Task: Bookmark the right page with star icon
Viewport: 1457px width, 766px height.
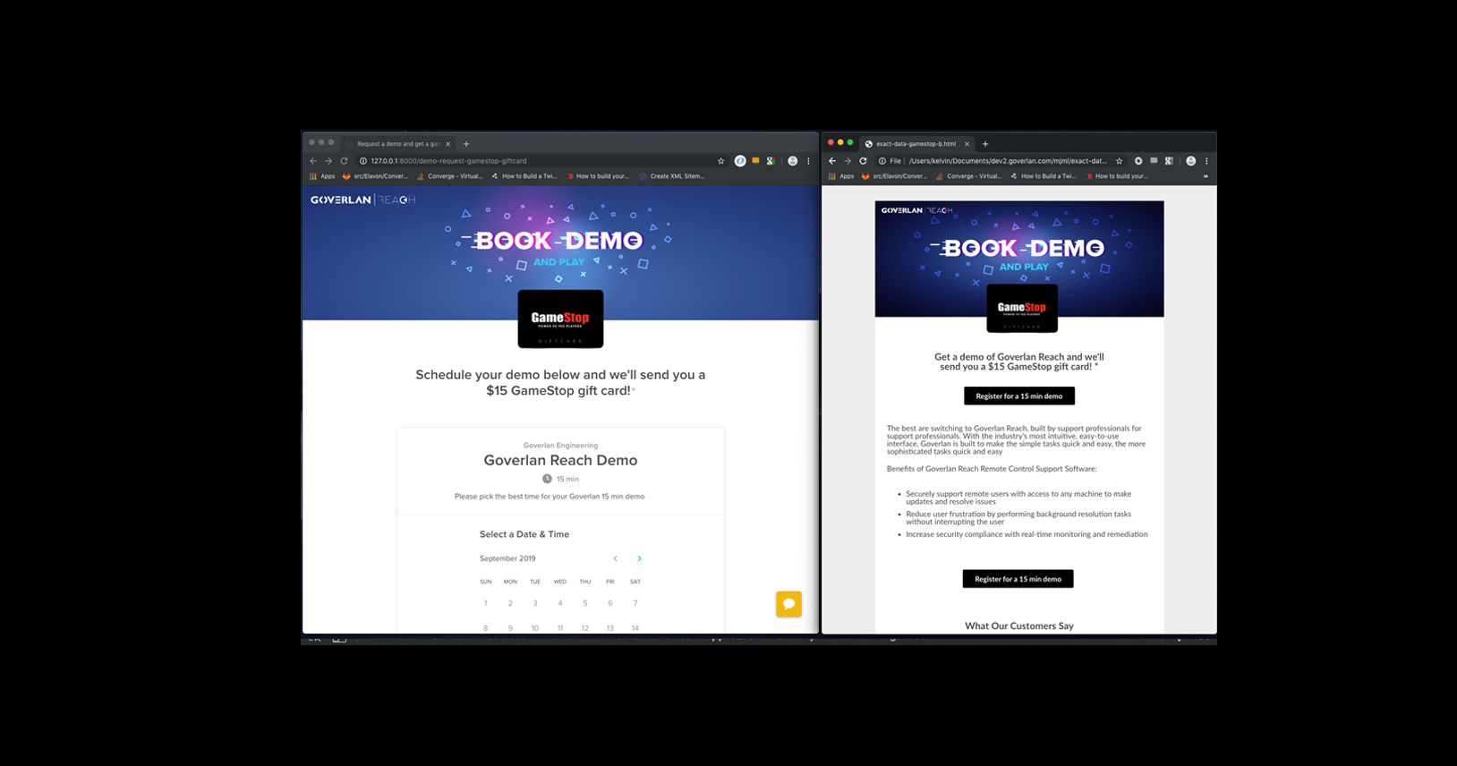Action: (x=1119, y=161)
